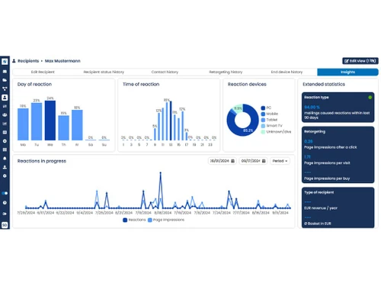The image size is (381, 286).
Task: Click the Thursday bar in Day of reaction
Action: (63, 128)
